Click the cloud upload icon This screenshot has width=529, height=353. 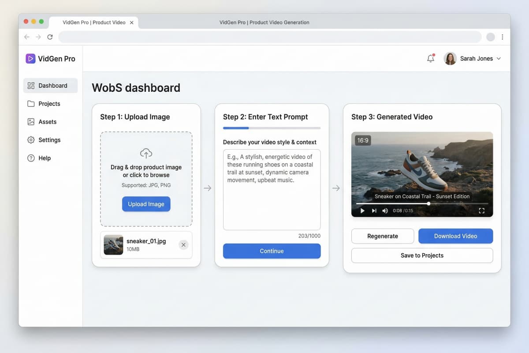pyautogui.click(x=146, y=153)
